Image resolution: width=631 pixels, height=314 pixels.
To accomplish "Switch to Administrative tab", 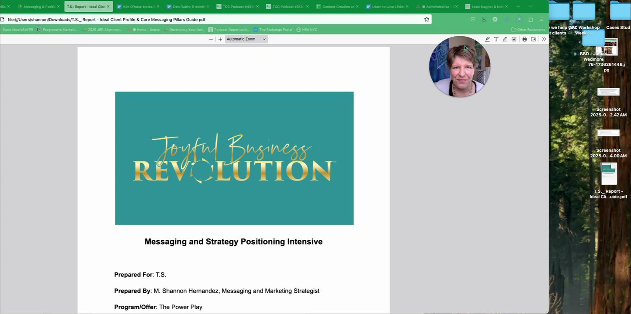I will tap(437, 7).
